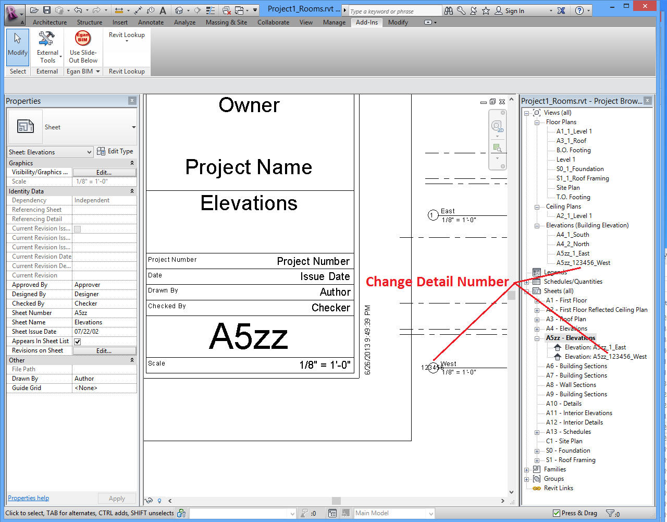
Task: Click the Thin Lines icon
Action: (211, 10)
